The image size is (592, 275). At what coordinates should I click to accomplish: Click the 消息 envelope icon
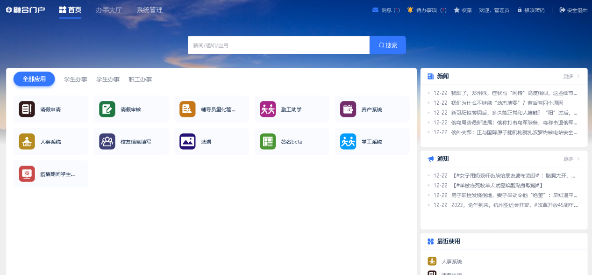coord(375,10)
